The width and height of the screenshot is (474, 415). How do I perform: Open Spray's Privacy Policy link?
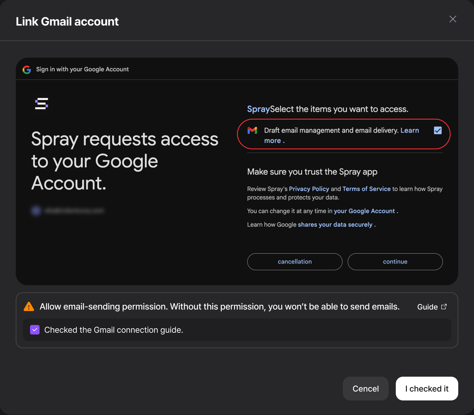309,189
